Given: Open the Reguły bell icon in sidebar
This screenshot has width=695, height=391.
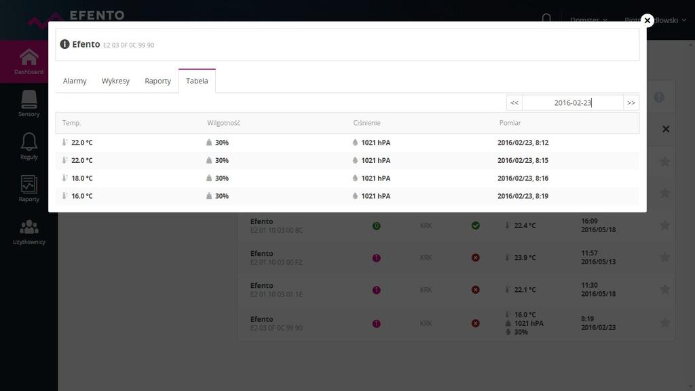Looking at the screenshot, I should point(29,142).
